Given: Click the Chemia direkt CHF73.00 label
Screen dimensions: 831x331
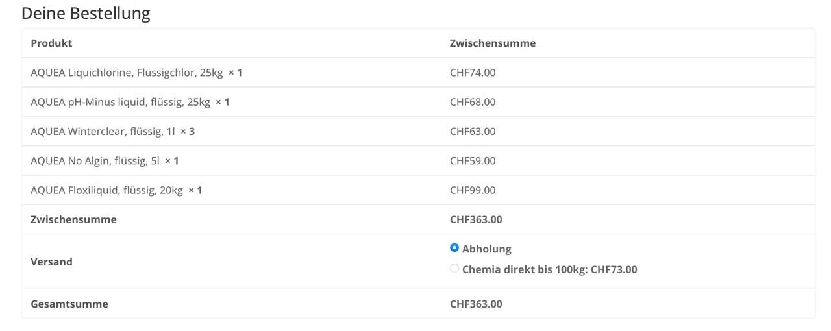Looking at the screenshot, I should (550, 269).
